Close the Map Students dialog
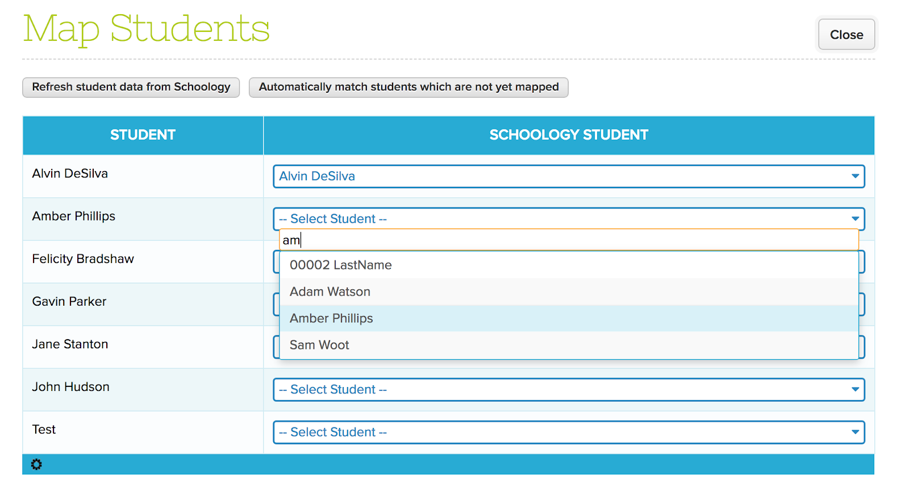 847,35
